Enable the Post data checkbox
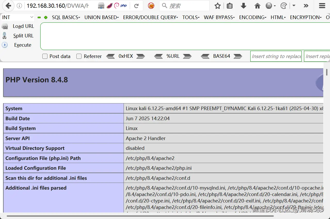The image size is (330, 219). point(45,56)
